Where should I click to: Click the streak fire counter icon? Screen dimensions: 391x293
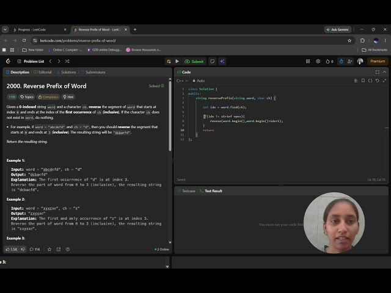(329, 61)
